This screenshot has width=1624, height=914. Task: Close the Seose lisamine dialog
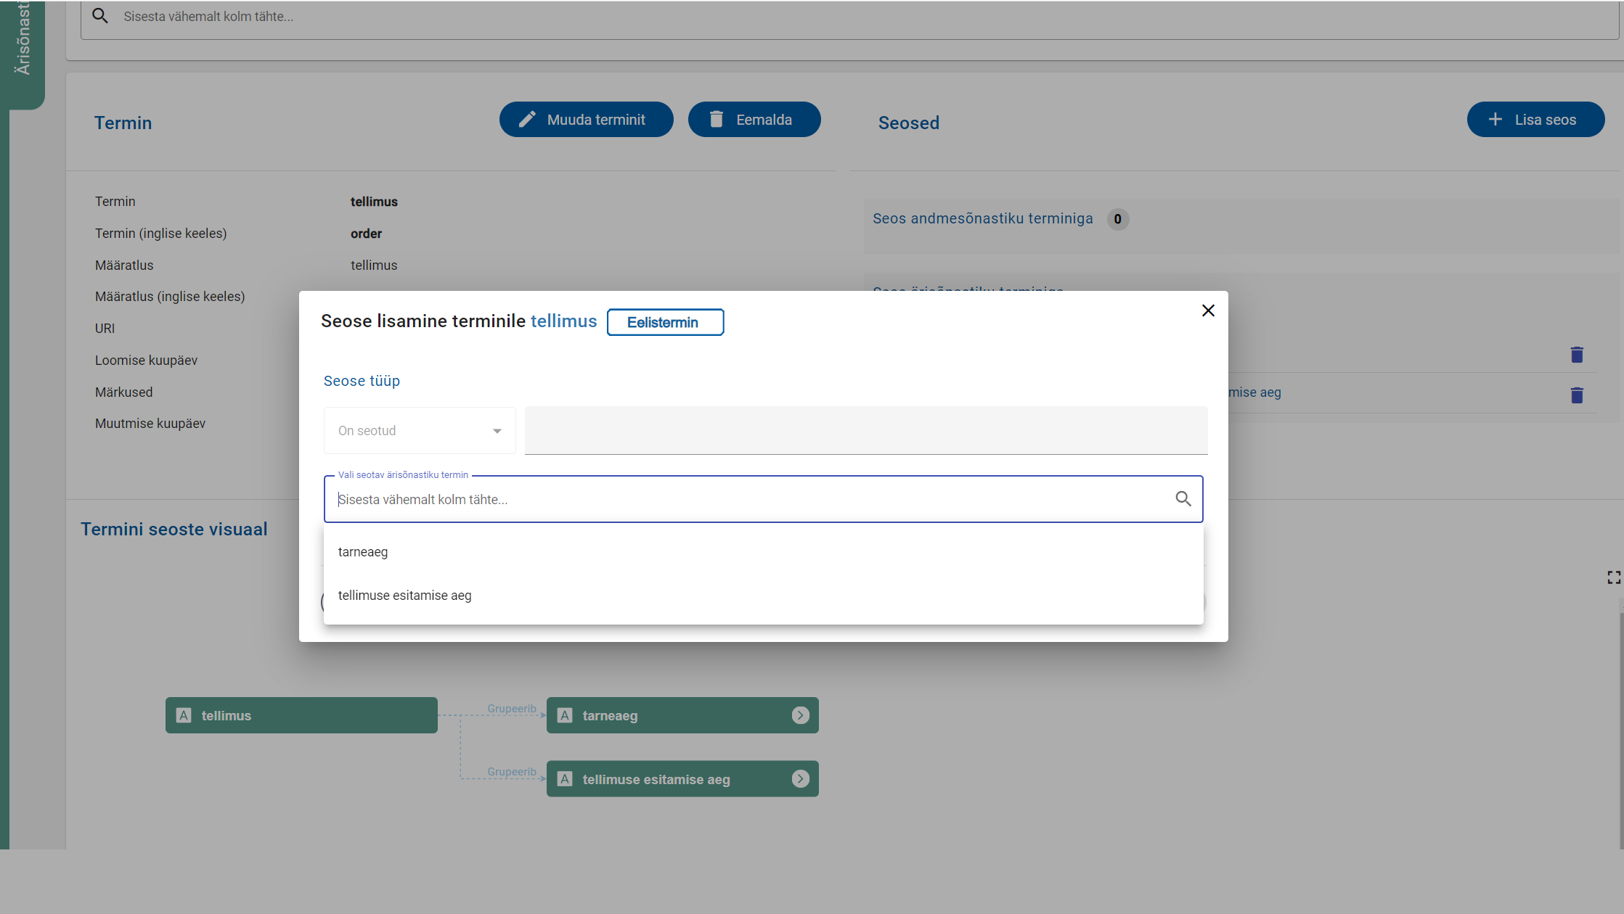click(1208, 310)
